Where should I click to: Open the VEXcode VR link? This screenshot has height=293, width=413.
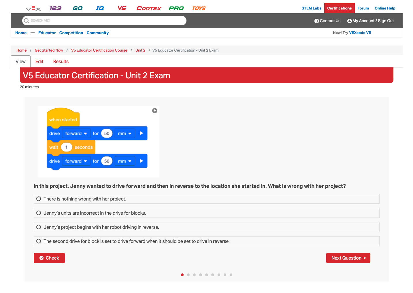[360, 33]
